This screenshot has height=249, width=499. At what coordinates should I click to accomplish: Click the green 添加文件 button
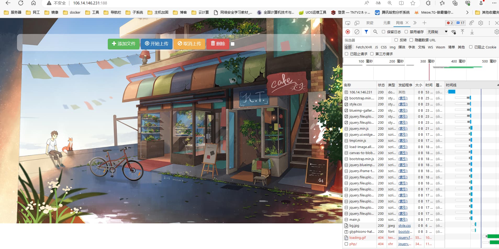tap(124, 44)
